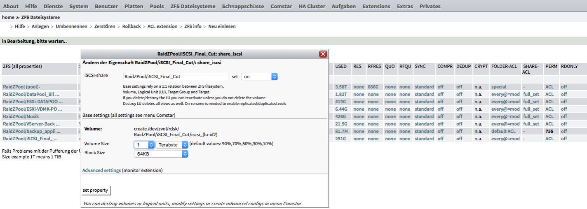This screenshot has height=209, width=587.
Task: Open the Extras menu
Action: (x=405, y=6)
